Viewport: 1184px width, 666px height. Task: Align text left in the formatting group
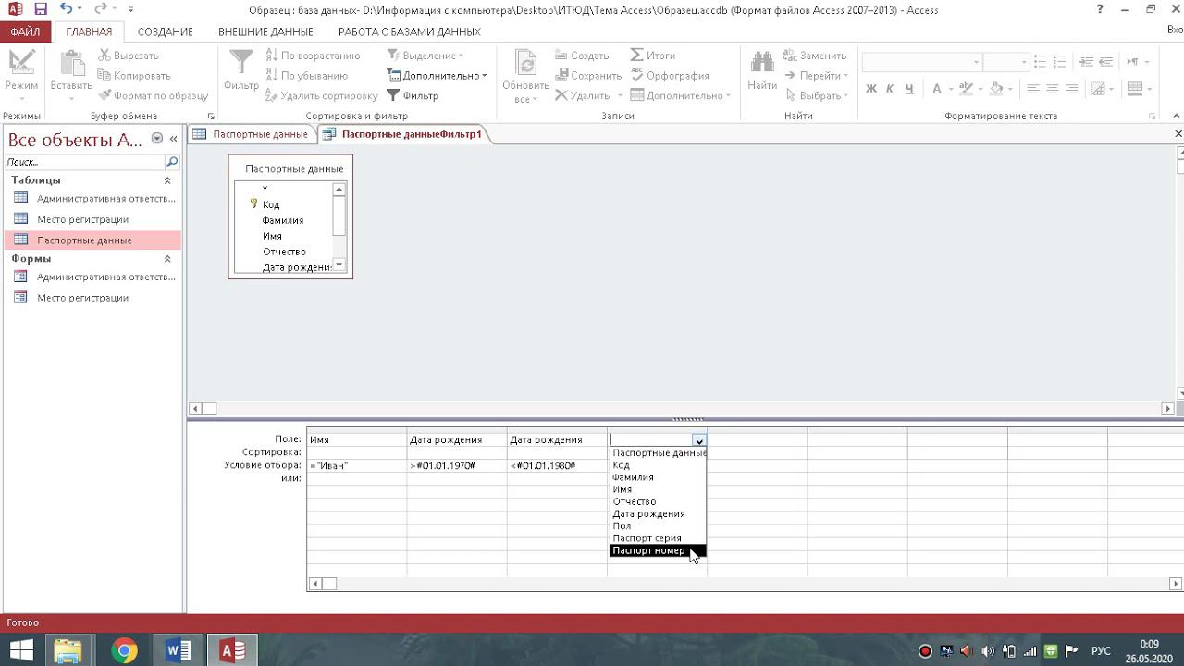tap(1032, 89)
